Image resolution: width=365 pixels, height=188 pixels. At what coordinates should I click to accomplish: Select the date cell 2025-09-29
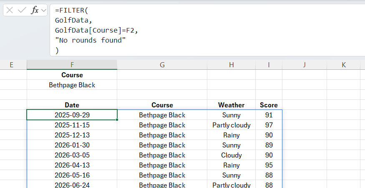pyautogui.click(x=72, y=115)
